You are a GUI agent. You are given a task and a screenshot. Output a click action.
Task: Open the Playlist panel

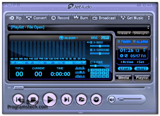pos(142,78)
